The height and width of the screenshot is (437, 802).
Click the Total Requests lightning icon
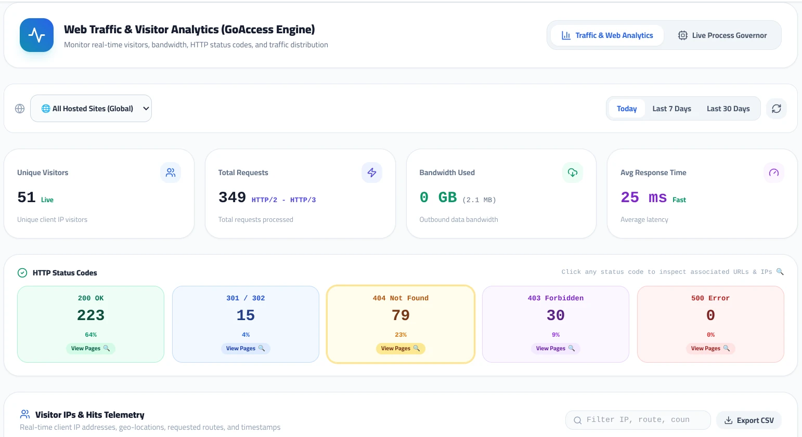coord(372,173)
